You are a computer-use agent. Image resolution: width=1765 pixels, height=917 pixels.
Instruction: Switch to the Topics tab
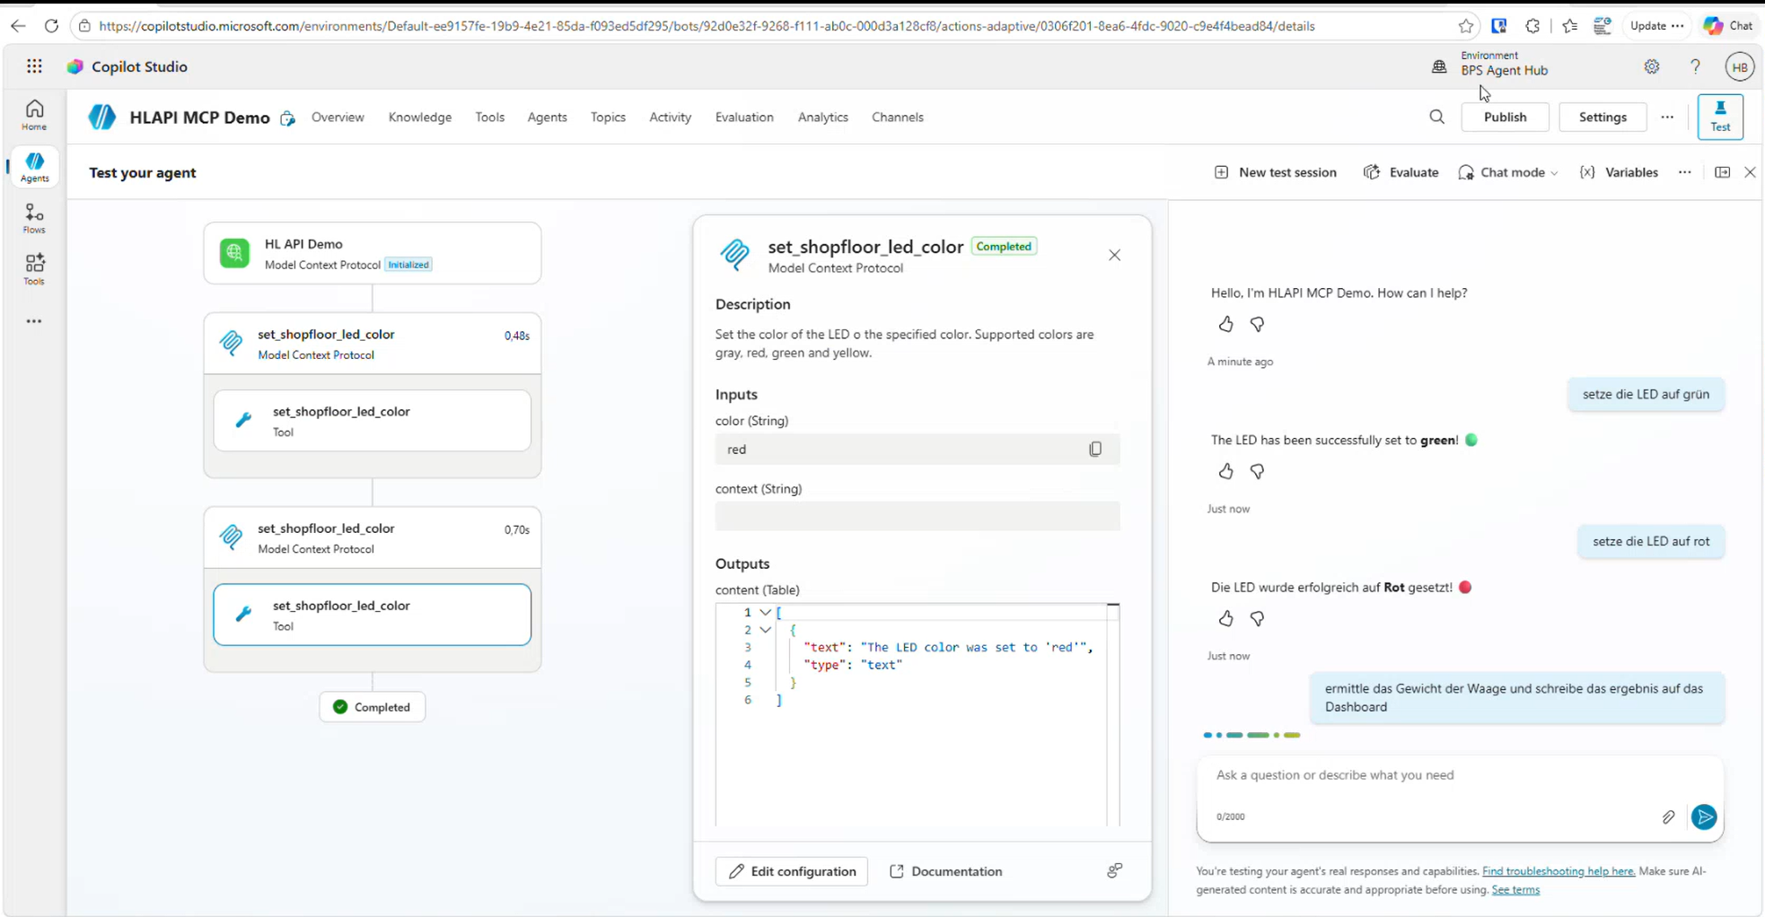(608, 117)
